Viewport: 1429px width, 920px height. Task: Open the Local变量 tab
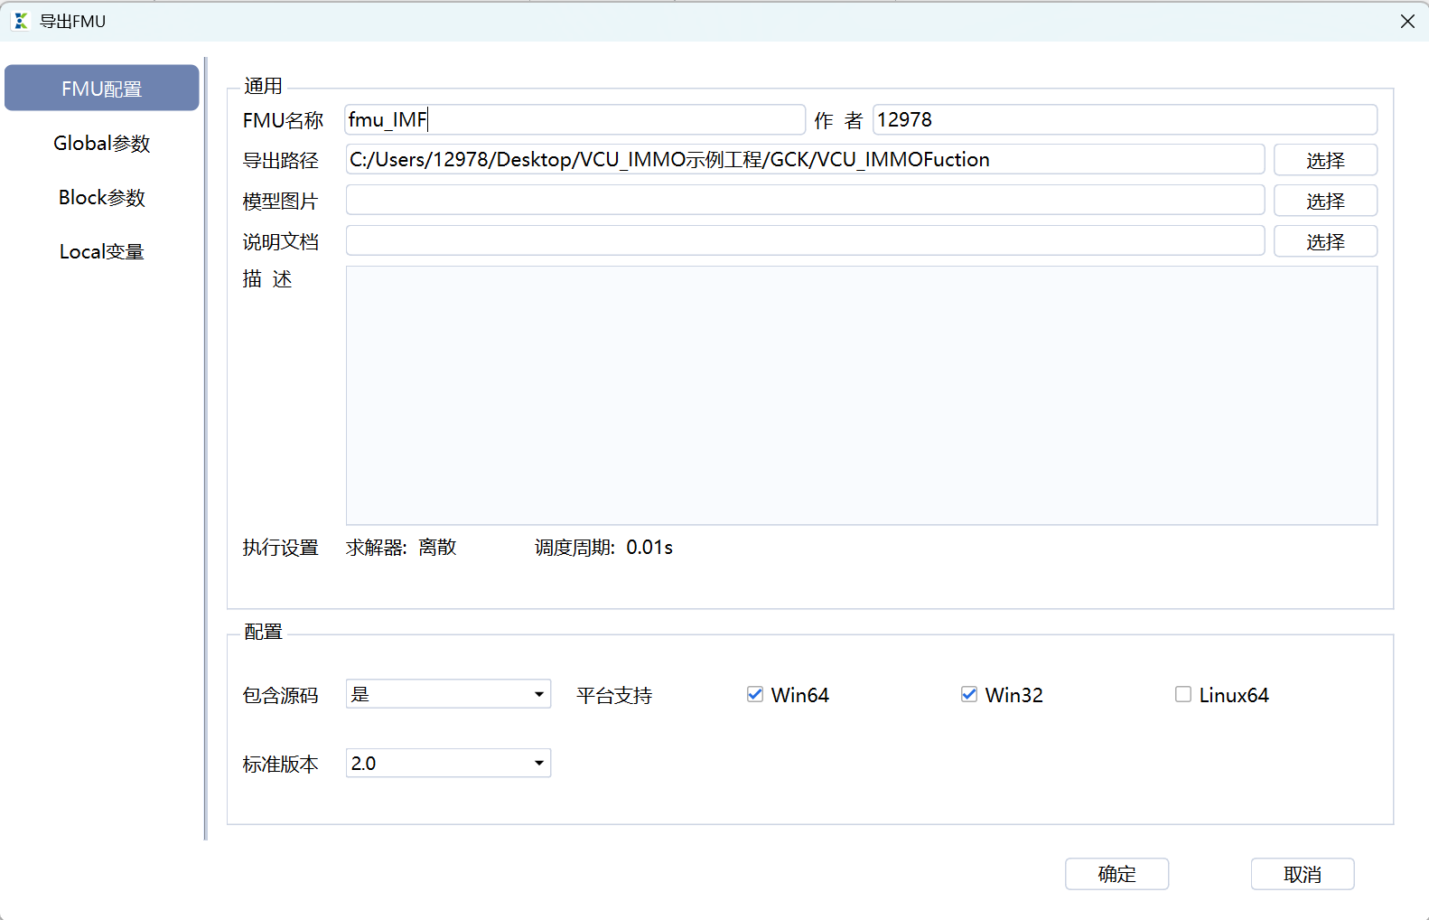coord(102,251)
